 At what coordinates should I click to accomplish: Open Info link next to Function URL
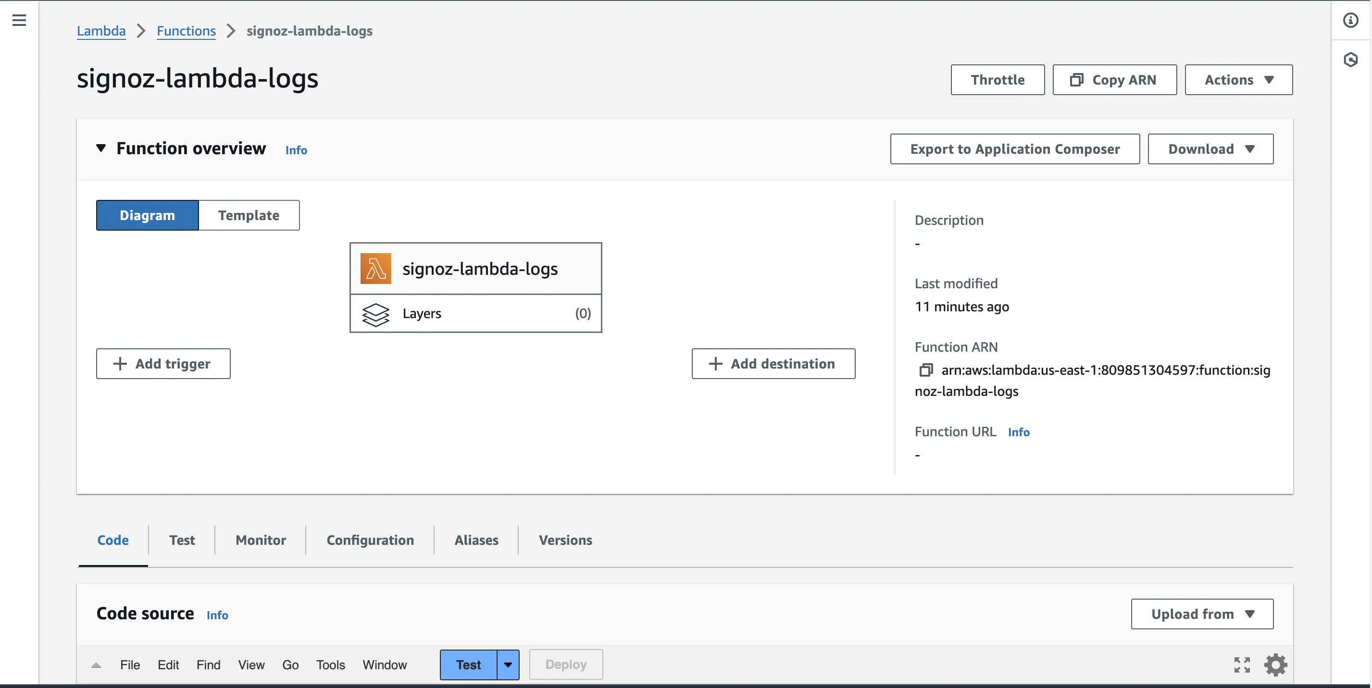pyautogui.click(x=1019, y=432)
